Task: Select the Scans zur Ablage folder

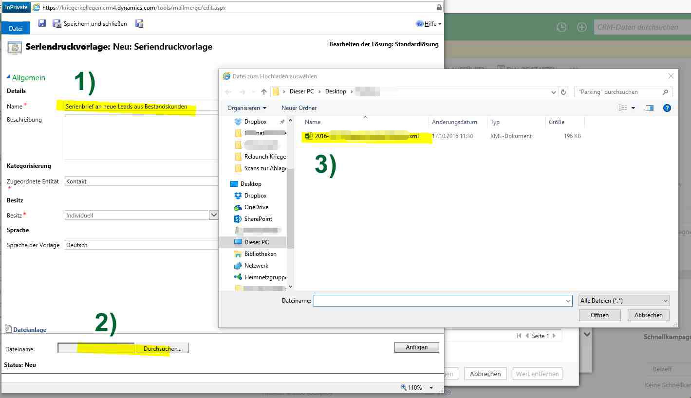Action: coord(260,168)
